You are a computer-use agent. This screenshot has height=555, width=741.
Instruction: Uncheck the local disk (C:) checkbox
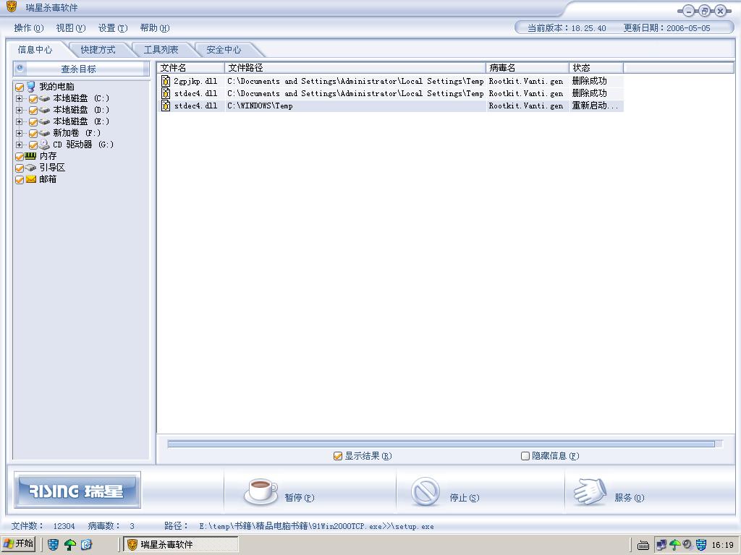[33, 98]
